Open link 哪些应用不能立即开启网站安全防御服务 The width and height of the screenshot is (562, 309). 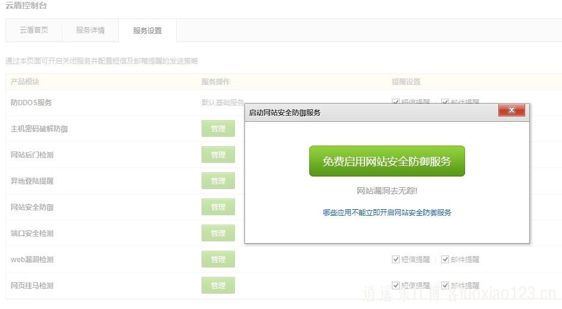tap(387, 213)
